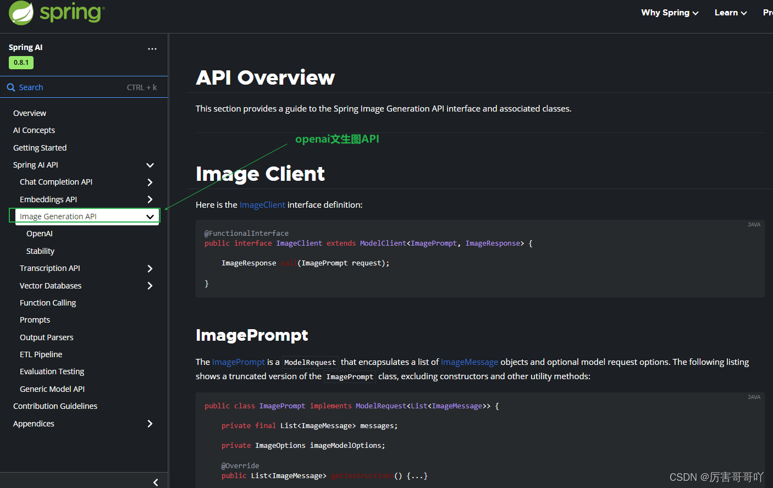Focus the Search input field

pyautogui.click(x=84, y=87)
